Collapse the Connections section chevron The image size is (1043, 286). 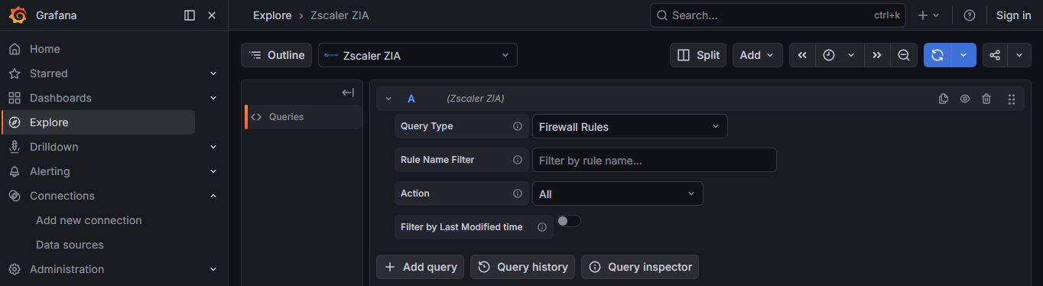point(213,196)
